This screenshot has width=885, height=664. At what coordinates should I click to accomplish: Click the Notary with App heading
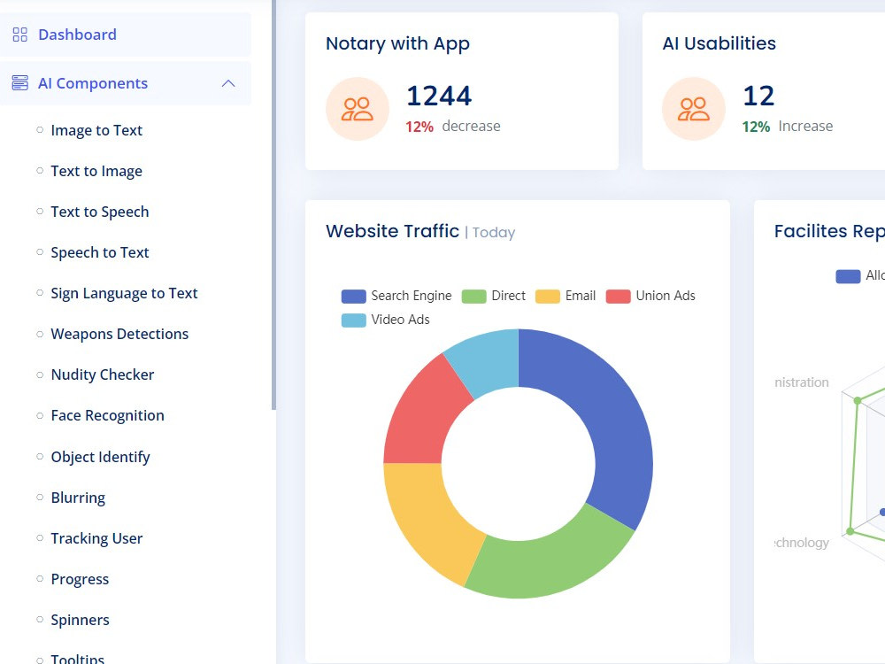point(397,43)
